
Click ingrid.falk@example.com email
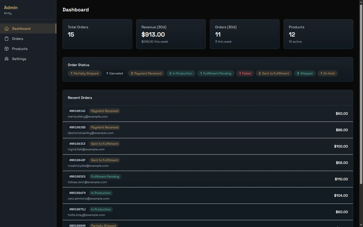(86, 149)
